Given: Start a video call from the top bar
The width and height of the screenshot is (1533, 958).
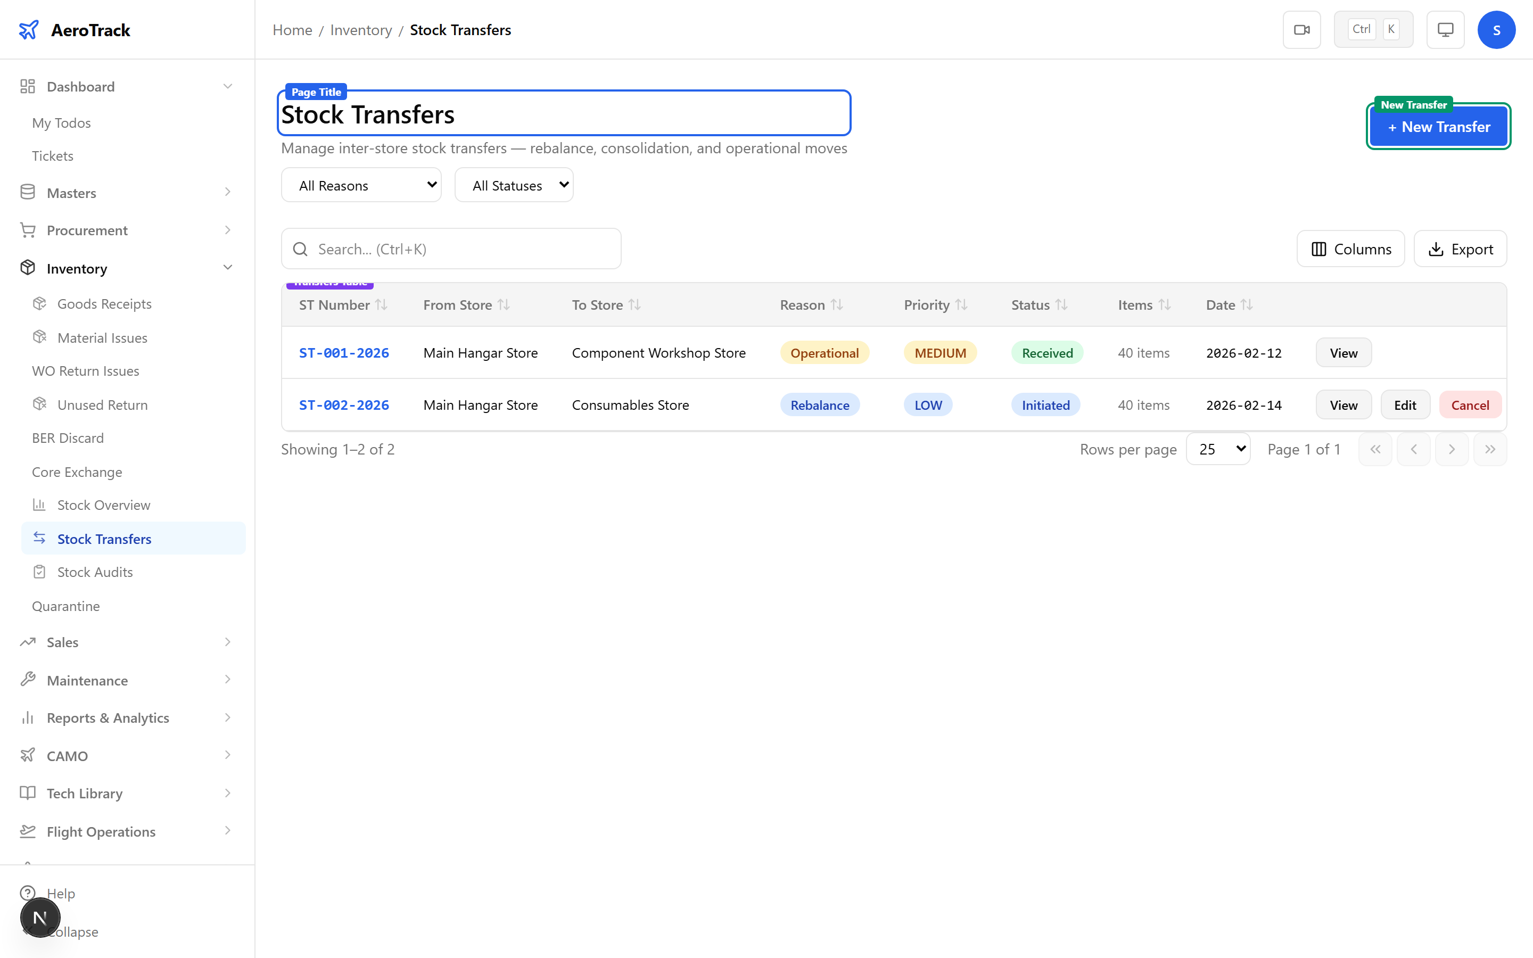Looking at the screenshot, I should 1302,29.
